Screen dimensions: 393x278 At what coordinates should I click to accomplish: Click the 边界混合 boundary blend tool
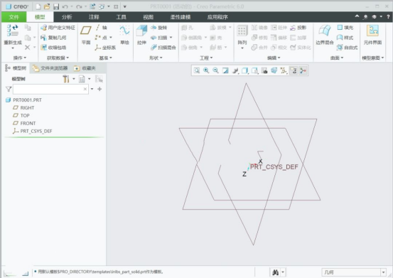pos(325,35)
